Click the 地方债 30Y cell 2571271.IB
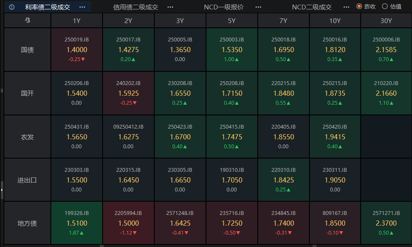 coord(386,223)
